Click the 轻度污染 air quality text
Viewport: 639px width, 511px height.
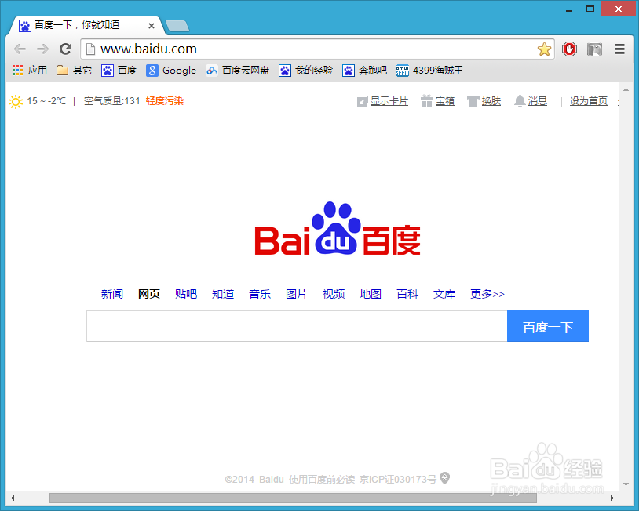pyautogui.click(x=165, y=101)
